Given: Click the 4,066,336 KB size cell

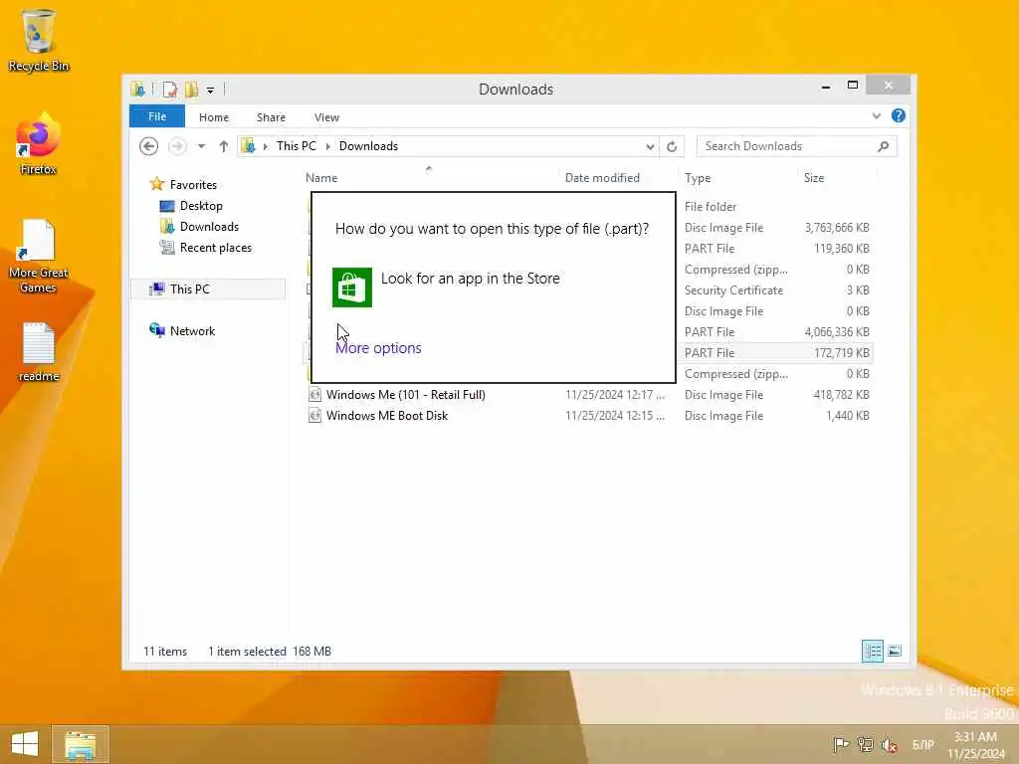Looking at the screenshot, I should coord(837,332).
